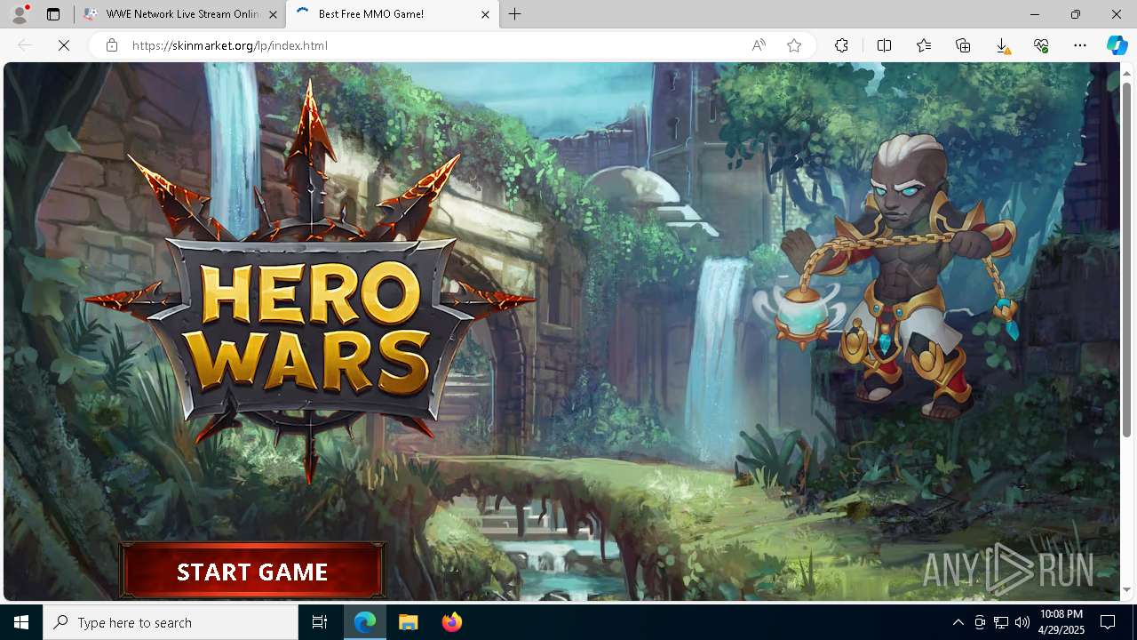Click the START GAME button
The height and width of the screenshot is (640, 1137).
pyautogui.click(x=252, y=571)
